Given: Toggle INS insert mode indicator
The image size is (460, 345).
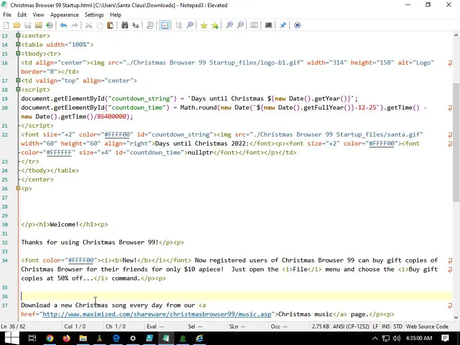Looking at the screenshot, I should 386,327.
